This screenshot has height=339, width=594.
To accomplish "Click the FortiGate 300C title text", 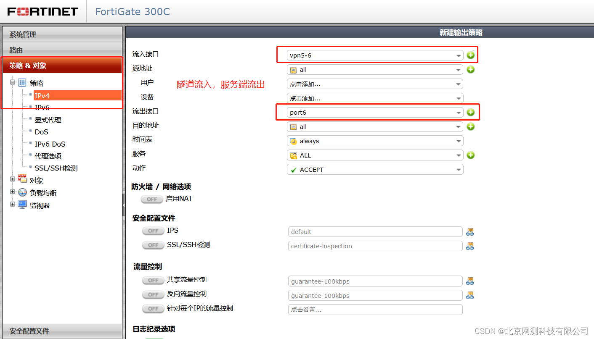I will coord(133,11).
